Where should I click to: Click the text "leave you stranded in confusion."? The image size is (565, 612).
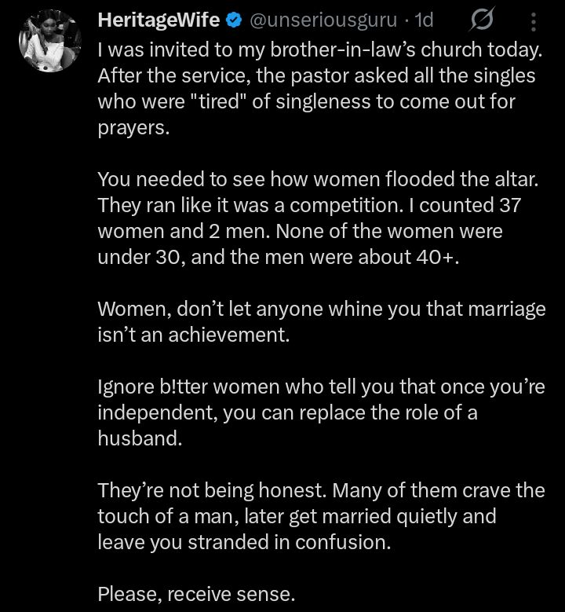coord(243,542)
